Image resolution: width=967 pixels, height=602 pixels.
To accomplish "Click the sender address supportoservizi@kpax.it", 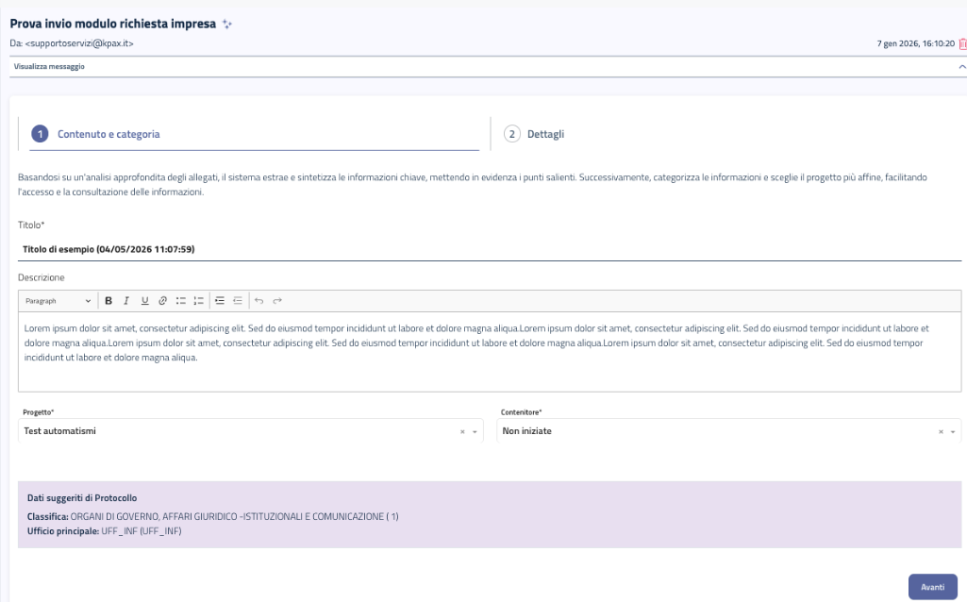I will pyautogui.click(x=79, y=43).
